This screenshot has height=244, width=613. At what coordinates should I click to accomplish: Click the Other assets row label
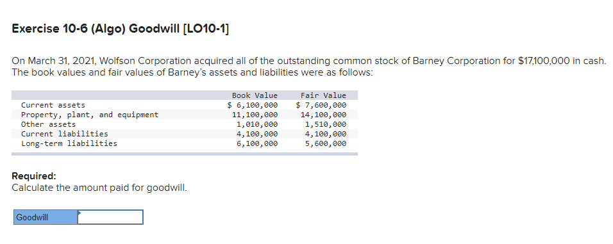pyautogui.click(x=49, y=124)
